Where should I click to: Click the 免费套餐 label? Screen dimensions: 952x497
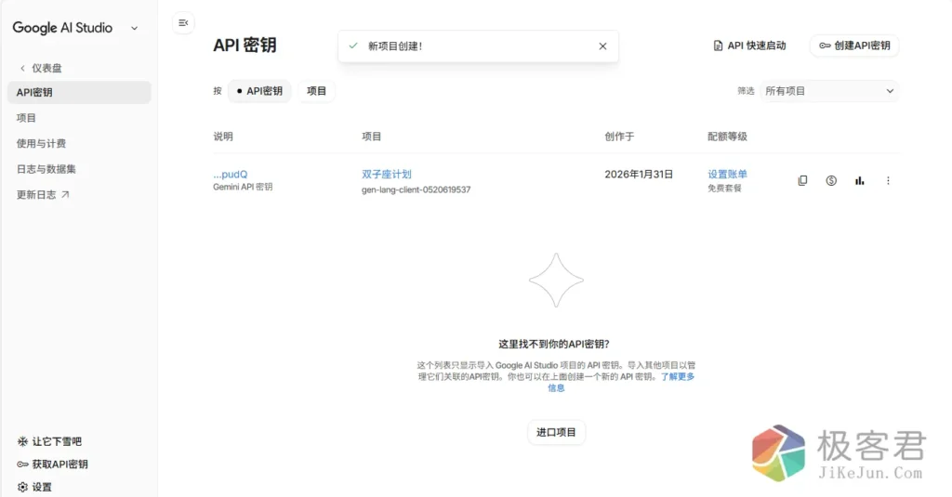(724, 189)
